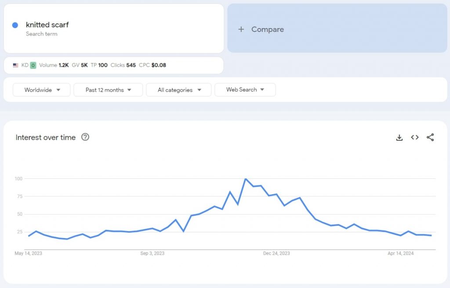Click the Volume 1.2K stat
The width and height of the screenshot is (450, 288).
54,65
